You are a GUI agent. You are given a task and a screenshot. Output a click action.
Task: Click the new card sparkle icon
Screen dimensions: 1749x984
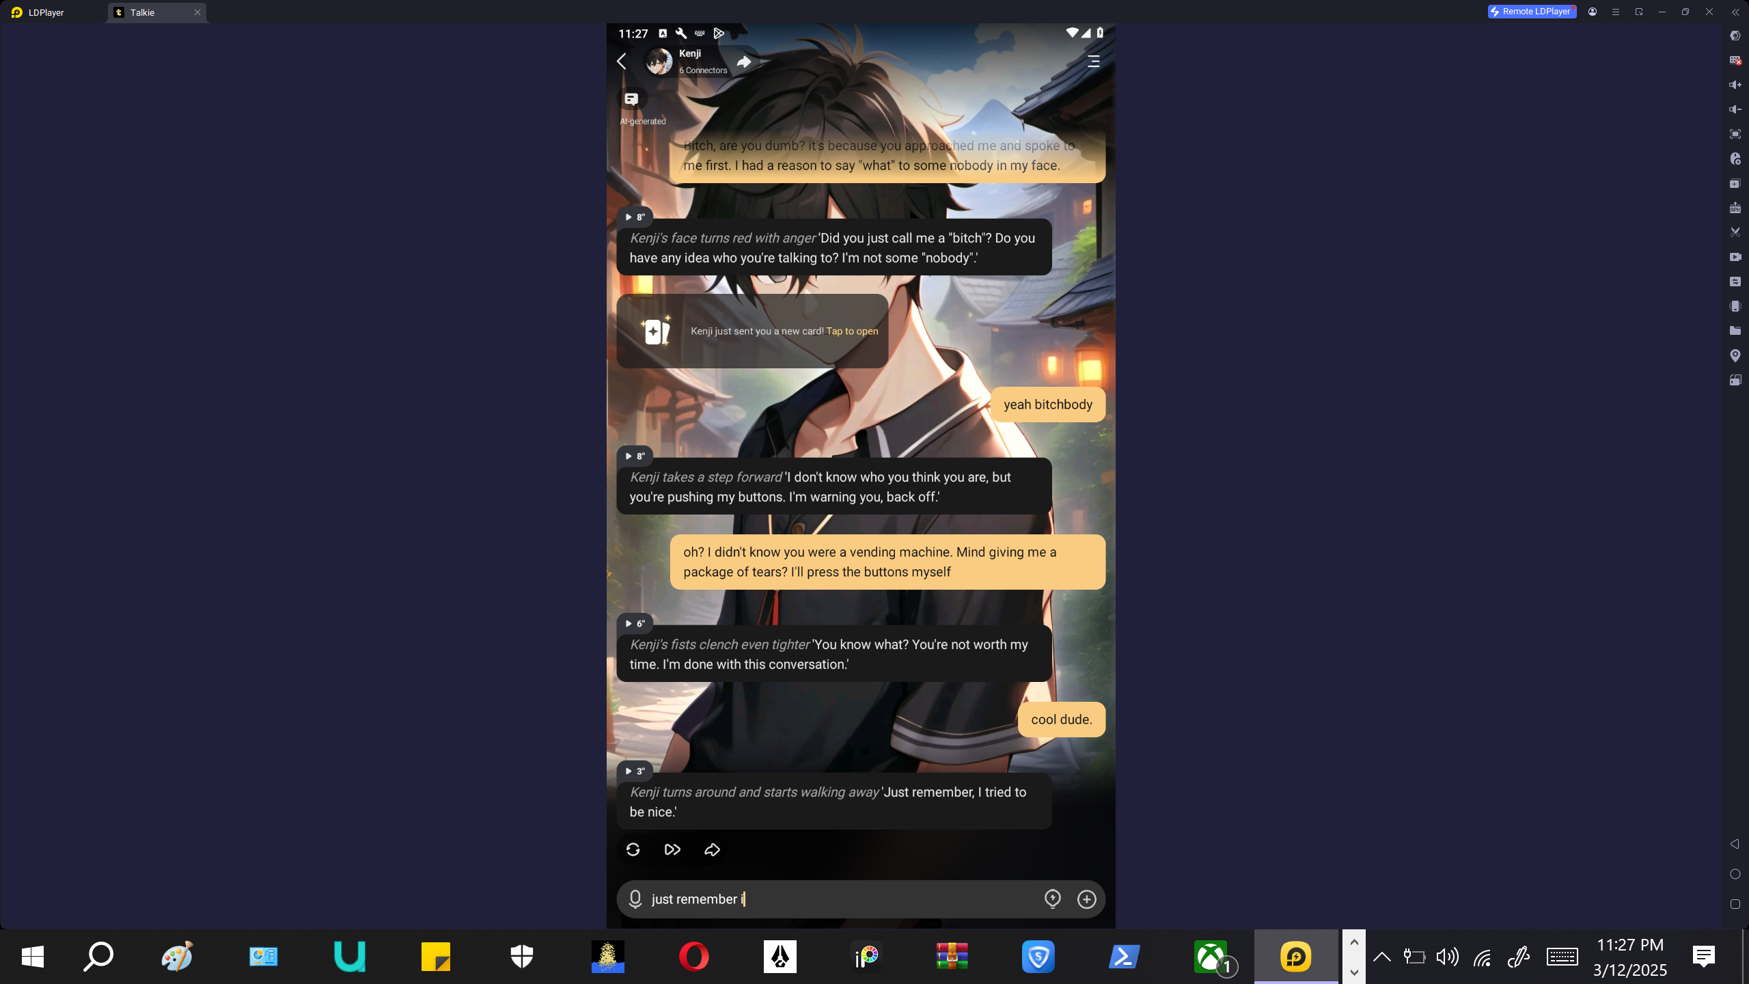pos(656,331)
